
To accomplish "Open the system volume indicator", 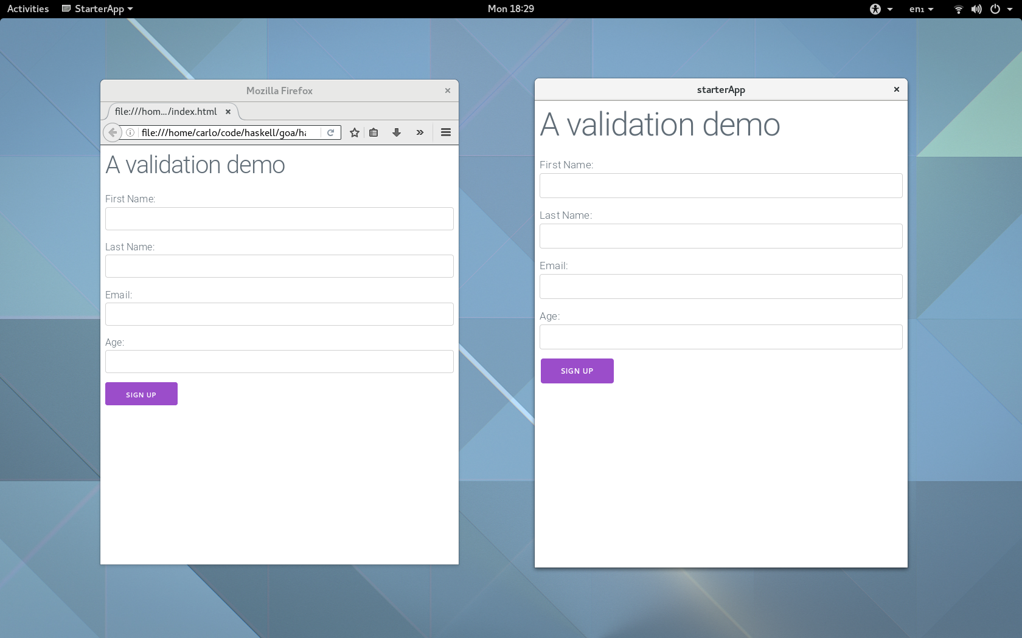I will pos(976,9).
